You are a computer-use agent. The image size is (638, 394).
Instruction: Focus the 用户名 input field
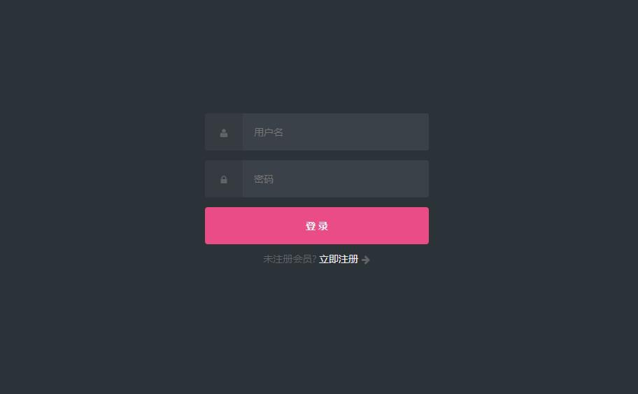click(x=335, y=132)
